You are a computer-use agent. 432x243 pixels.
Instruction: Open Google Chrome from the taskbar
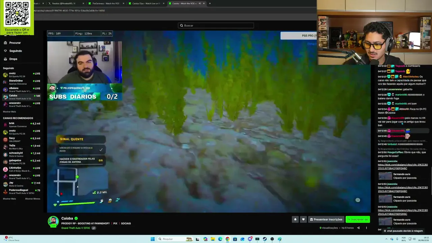pyautogui.click(x=228, y=239)
